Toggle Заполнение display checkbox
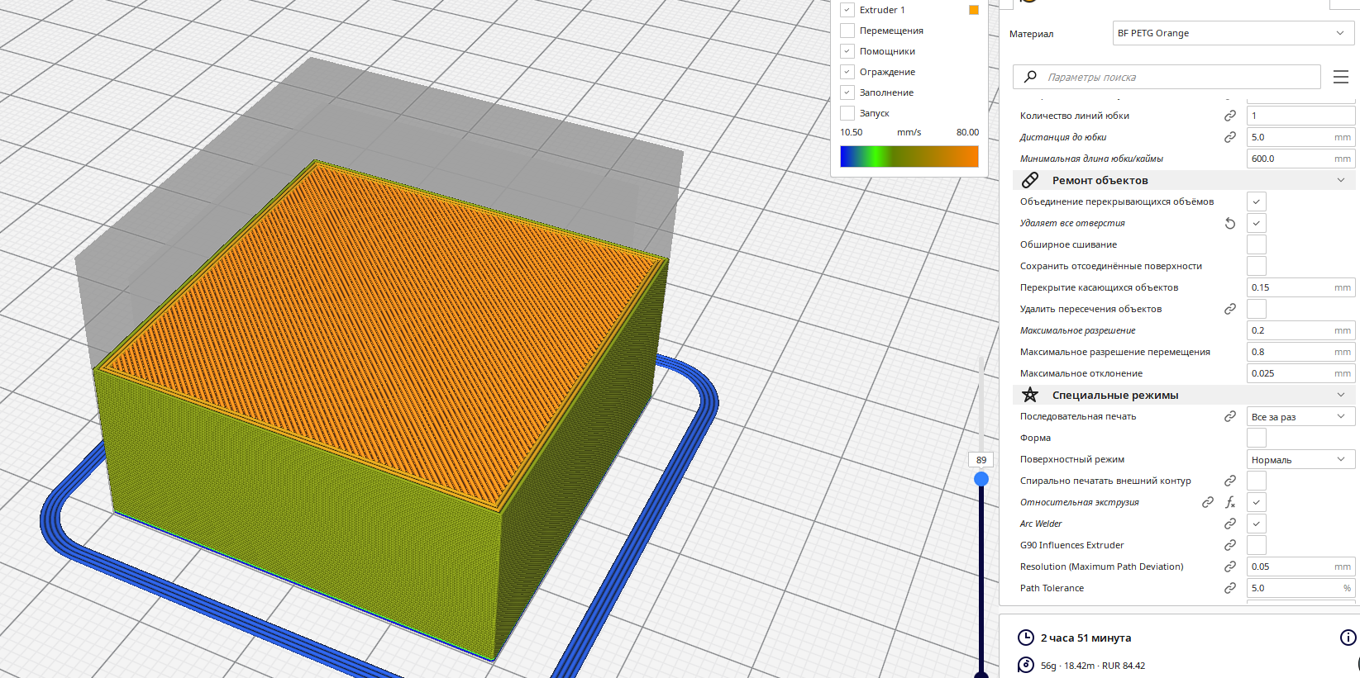Viewport: 1360px width, 678px height. pos(847,92)
